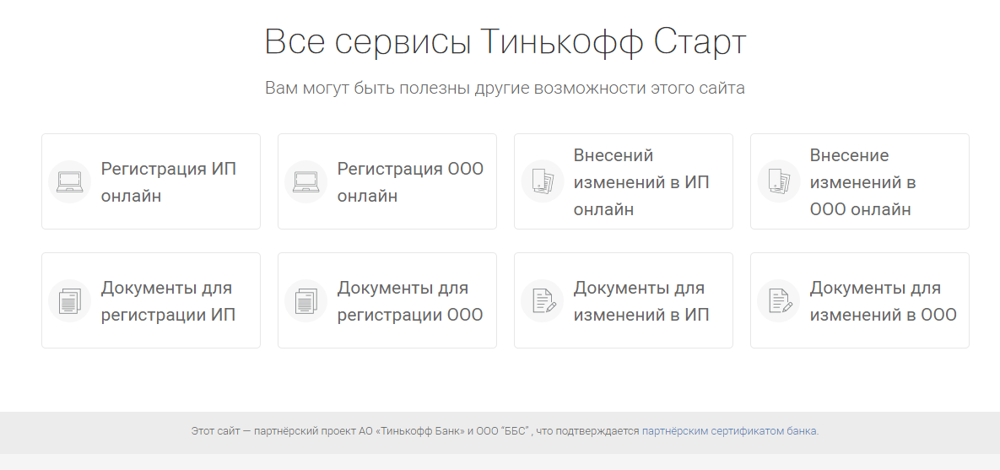Viewport: 1000px width, 470px height.
Task: Click the documents icon beside Внесение изменений в ООО
Action: [779, 181]
